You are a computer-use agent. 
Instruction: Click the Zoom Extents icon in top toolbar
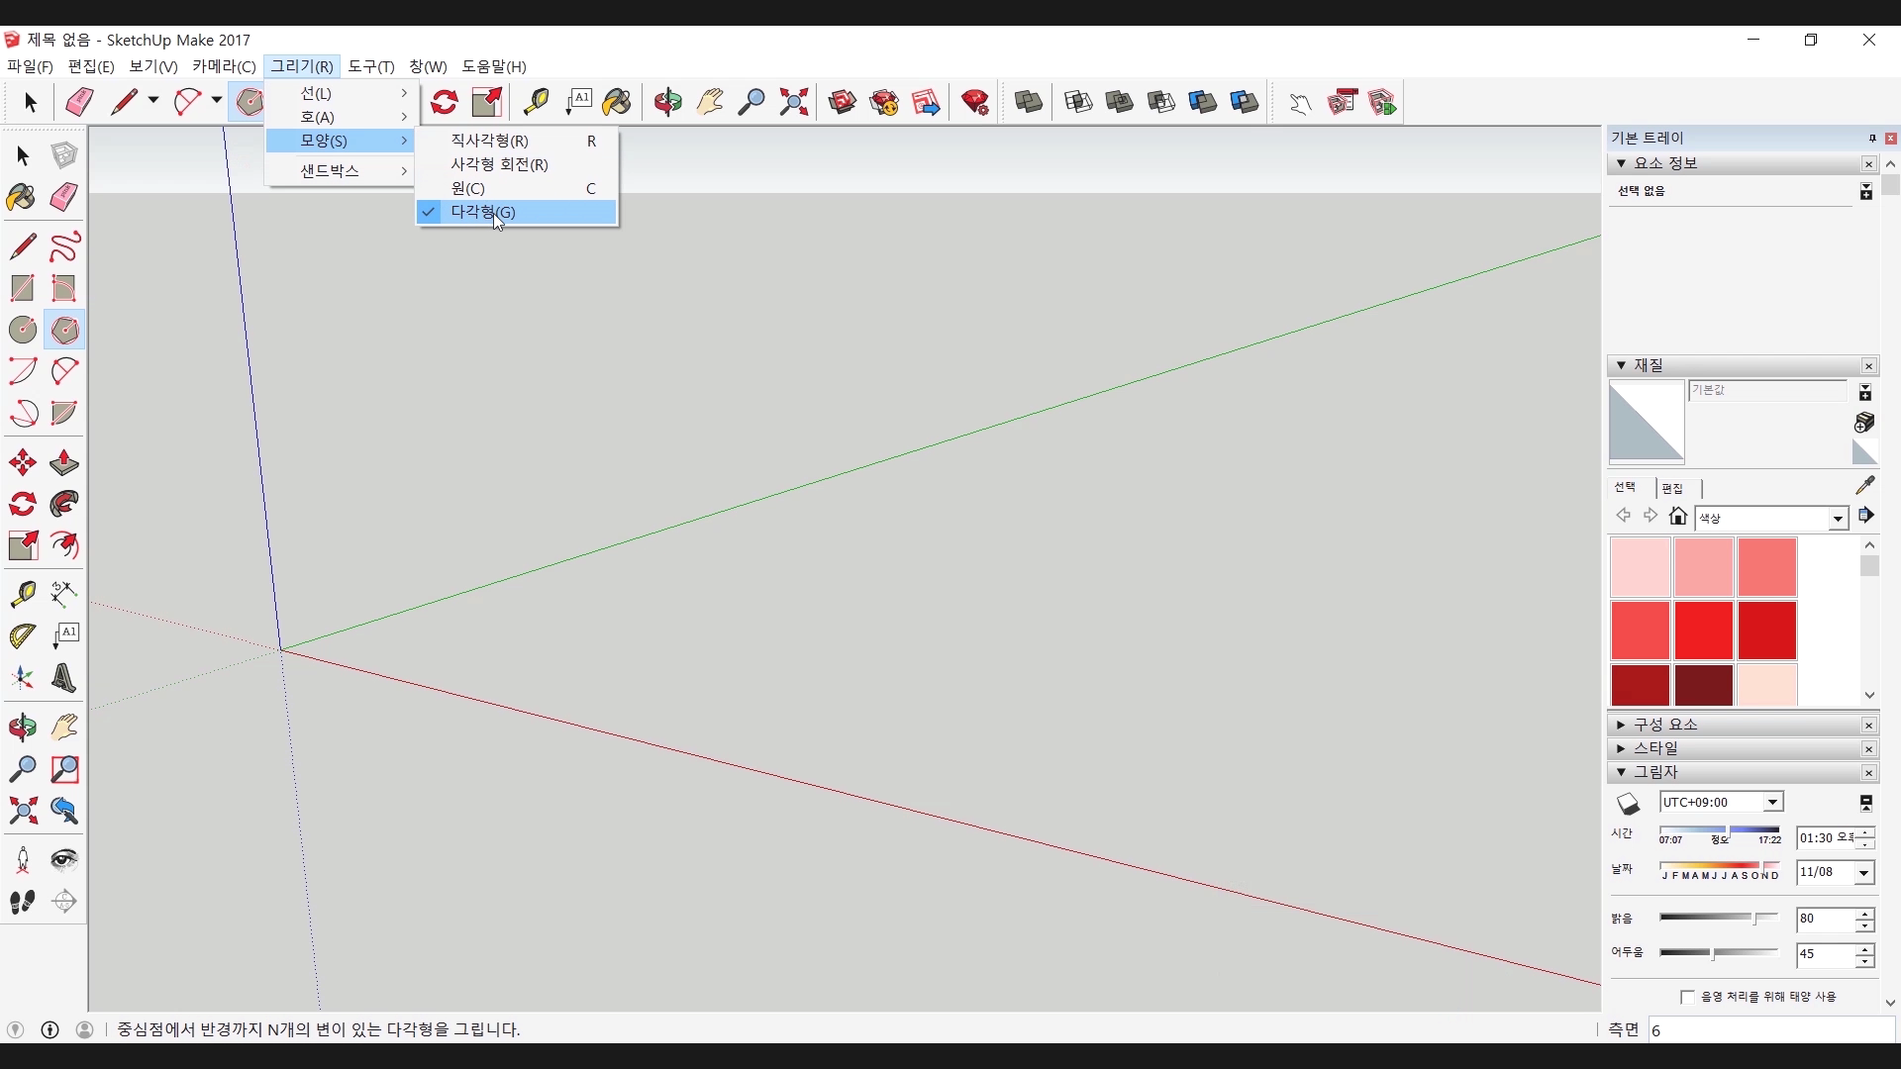[x=793, y=102]
